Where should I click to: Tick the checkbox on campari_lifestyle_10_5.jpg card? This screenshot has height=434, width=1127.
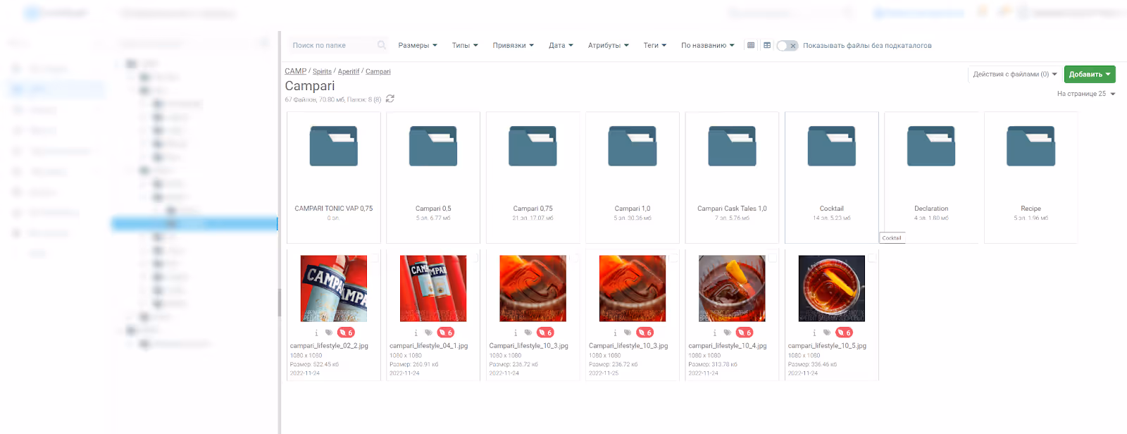(873, 259)
